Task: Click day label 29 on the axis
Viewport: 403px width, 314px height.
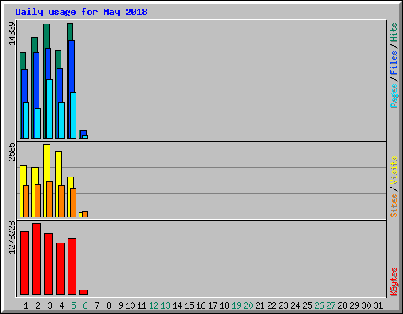Action: (354, 305)
